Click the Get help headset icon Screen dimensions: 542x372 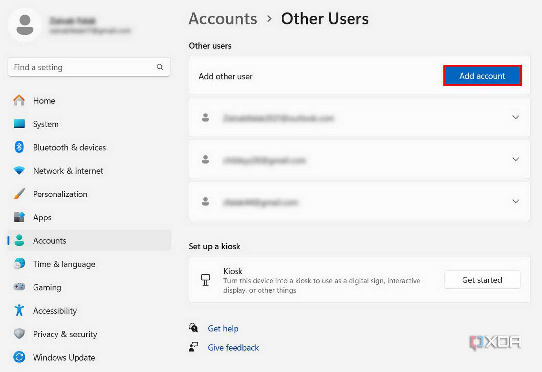[x=193, y=328]
